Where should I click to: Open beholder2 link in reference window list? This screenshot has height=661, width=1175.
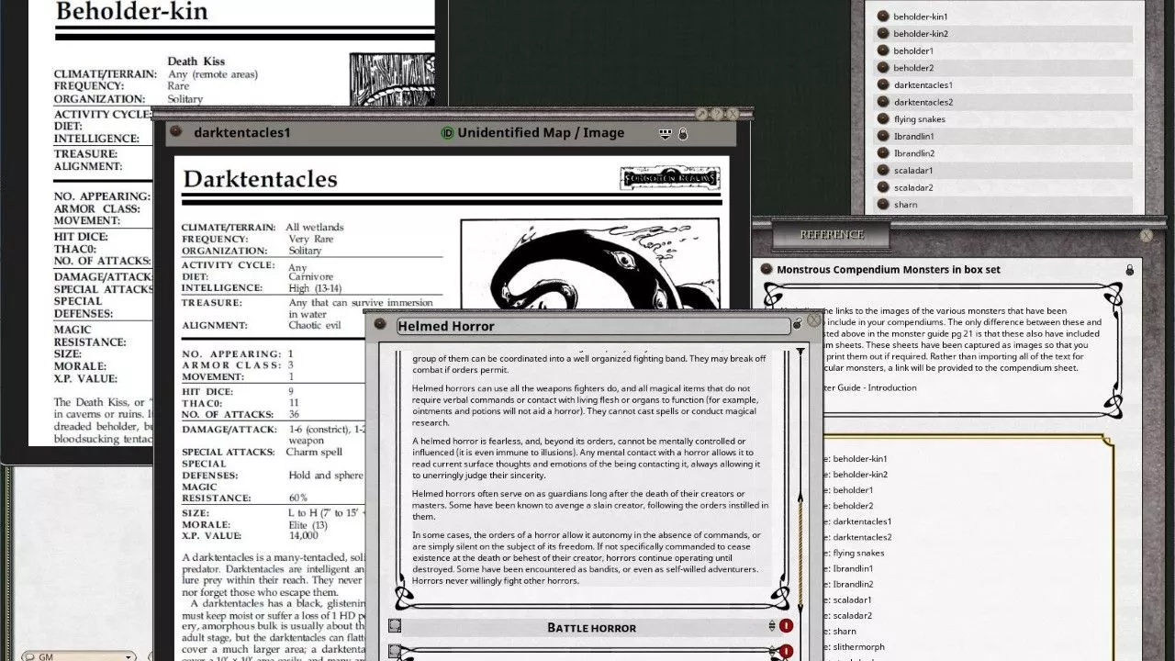(853, 506)
